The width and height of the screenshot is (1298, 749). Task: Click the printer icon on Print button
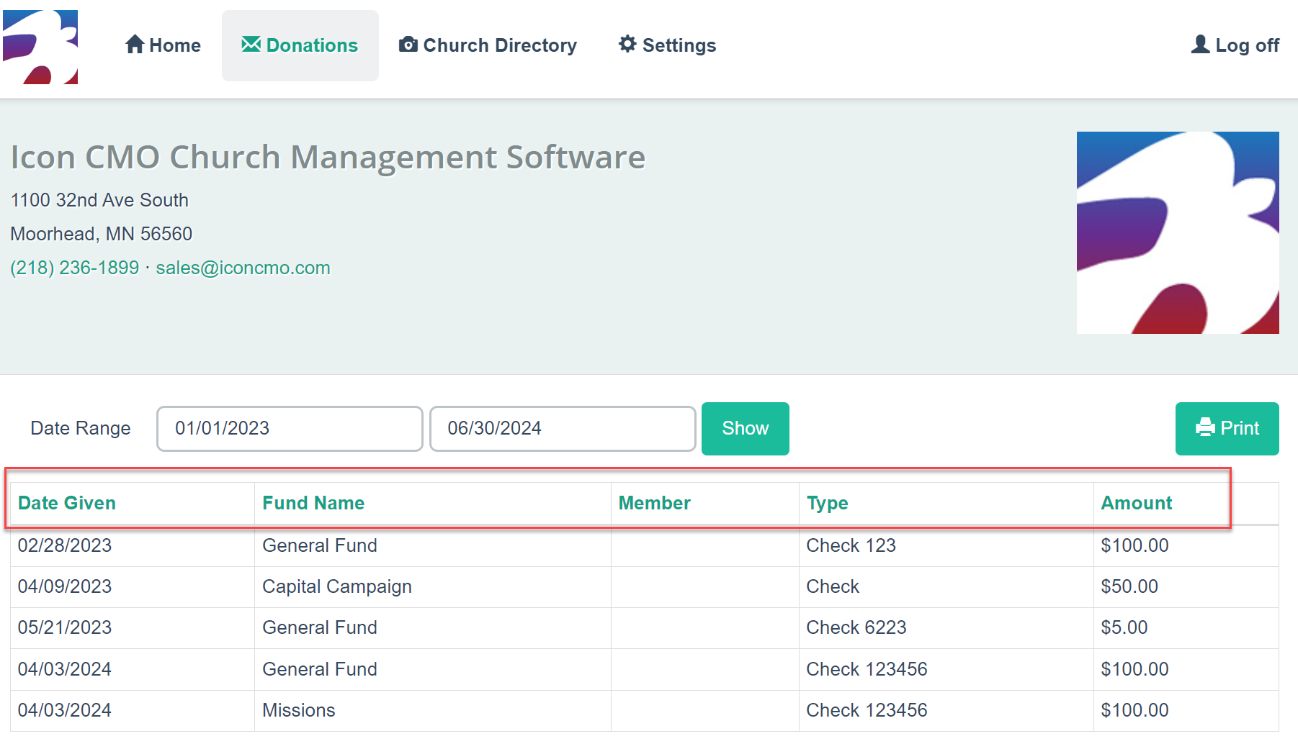click(x=1205, y=428)
